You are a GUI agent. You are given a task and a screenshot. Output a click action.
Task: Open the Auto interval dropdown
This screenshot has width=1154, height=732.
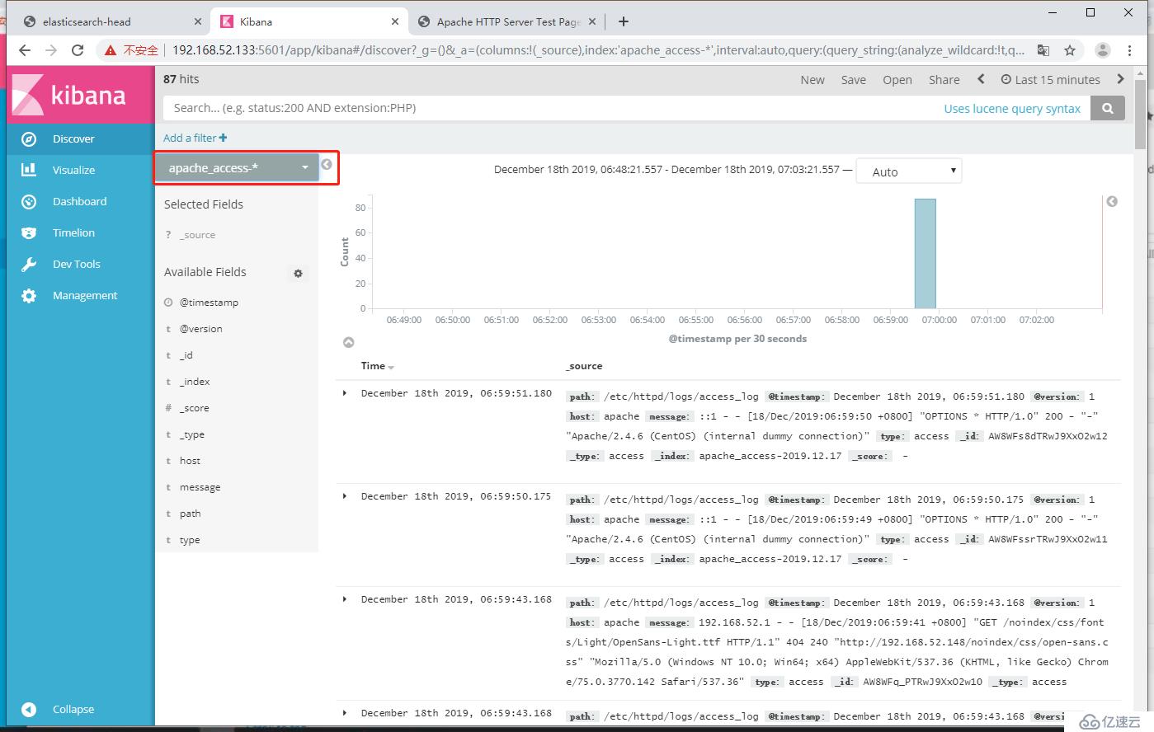(x=909, y=171)
